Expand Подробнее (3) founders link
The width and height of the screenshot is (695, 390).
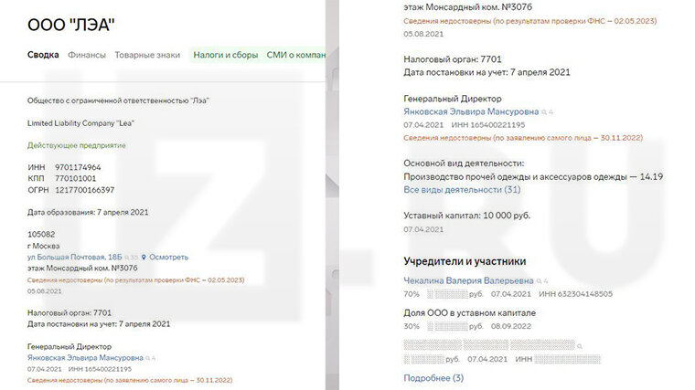coord(433,378)
